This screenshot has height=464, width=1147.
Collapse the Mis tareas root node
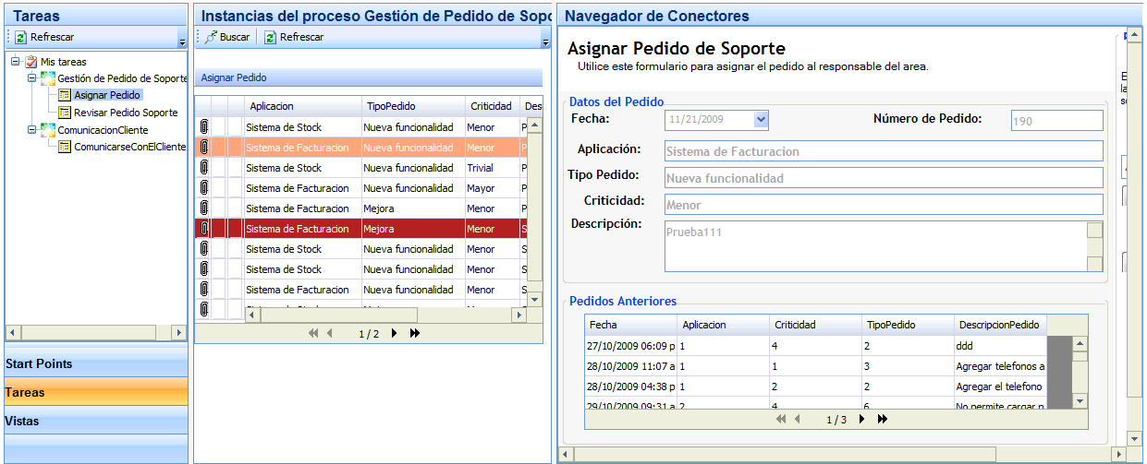click(16, 62)
